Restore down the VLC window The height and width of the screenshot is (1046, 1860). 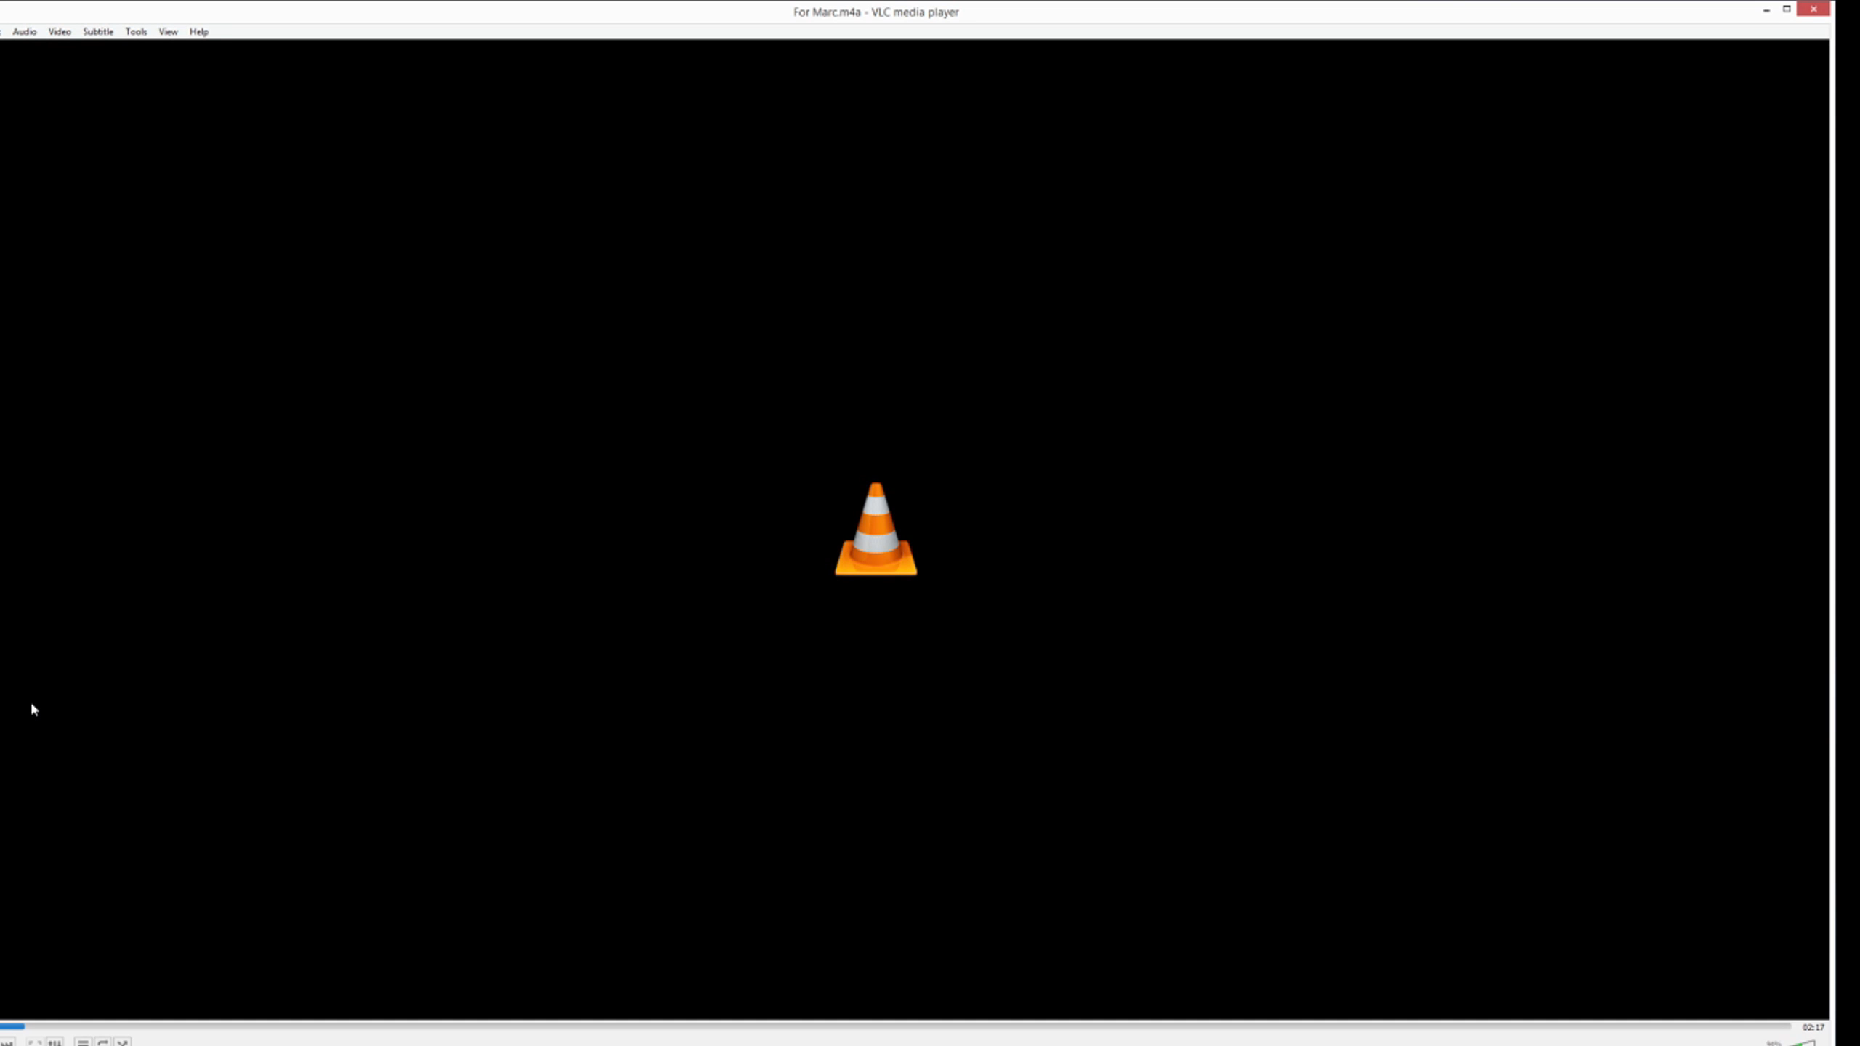tap(1787, 9)
